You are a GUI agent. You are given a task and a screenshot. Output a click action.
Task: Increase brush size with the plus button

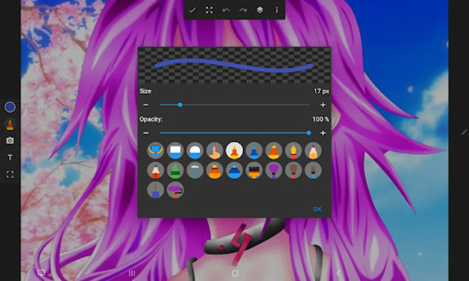(x=323, y=105)
